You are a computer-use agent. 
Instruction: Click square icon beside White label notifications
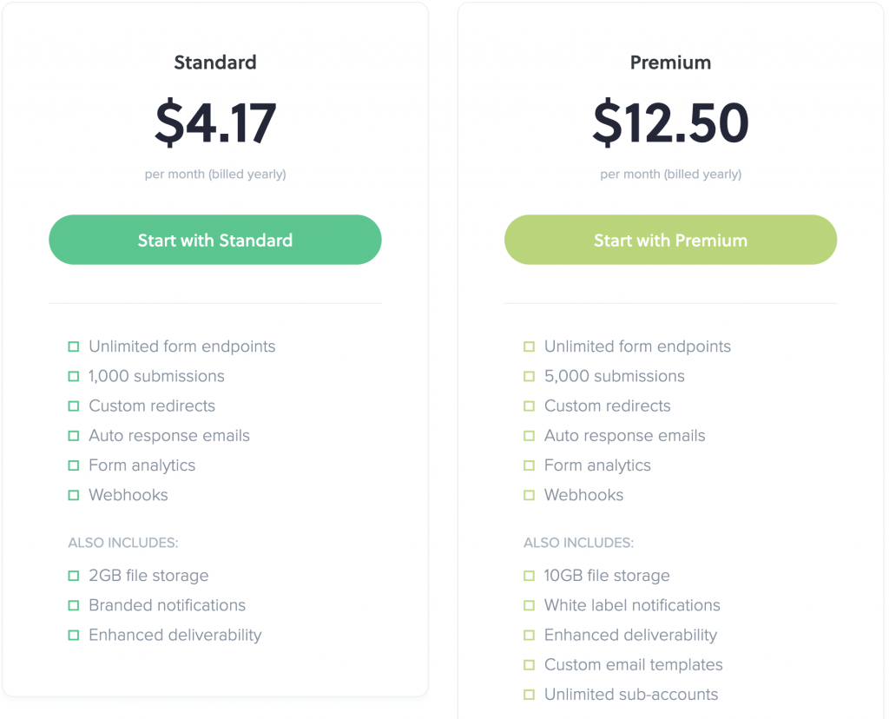tap(529, 605)
